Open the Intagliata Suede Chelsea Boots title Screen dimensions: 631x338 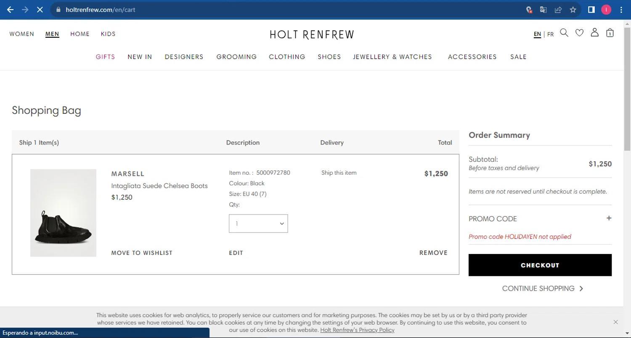click(159, 186)
